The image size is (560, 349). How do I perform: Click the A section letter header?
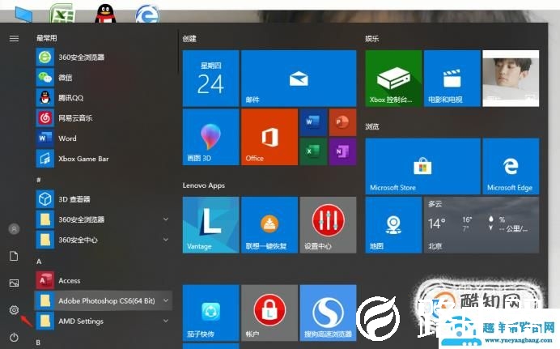[39, 262]
